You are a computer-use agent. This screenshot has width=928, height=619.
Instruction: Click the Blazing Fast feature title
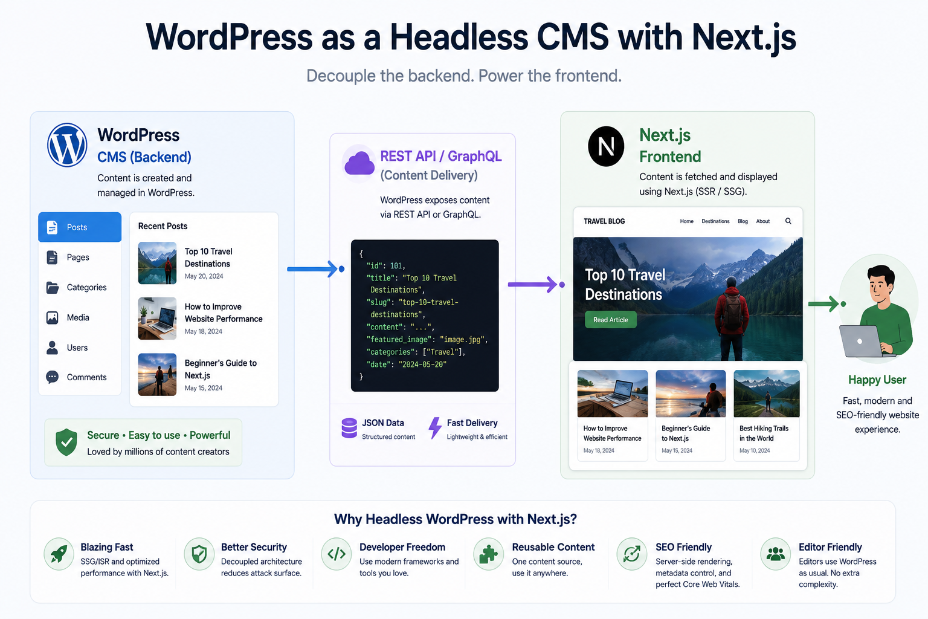[x=107, y=547]
